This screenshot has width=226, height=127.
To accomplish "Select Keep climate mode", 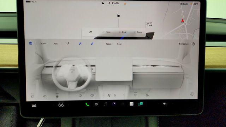I will [x=107, y=32].
